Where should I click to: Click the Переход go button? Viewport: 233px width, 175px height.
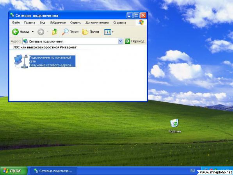[x=135, y=41]
